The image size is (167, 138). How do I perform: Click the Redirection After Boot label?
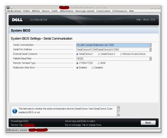(x=24, y=68)
